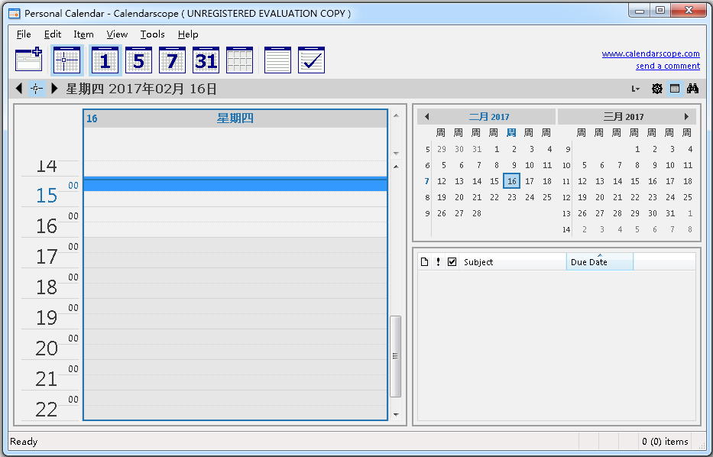Sort tasks by document type icon column
The width and height of the screenshot is (713, 457).
(x=424, y=262)
